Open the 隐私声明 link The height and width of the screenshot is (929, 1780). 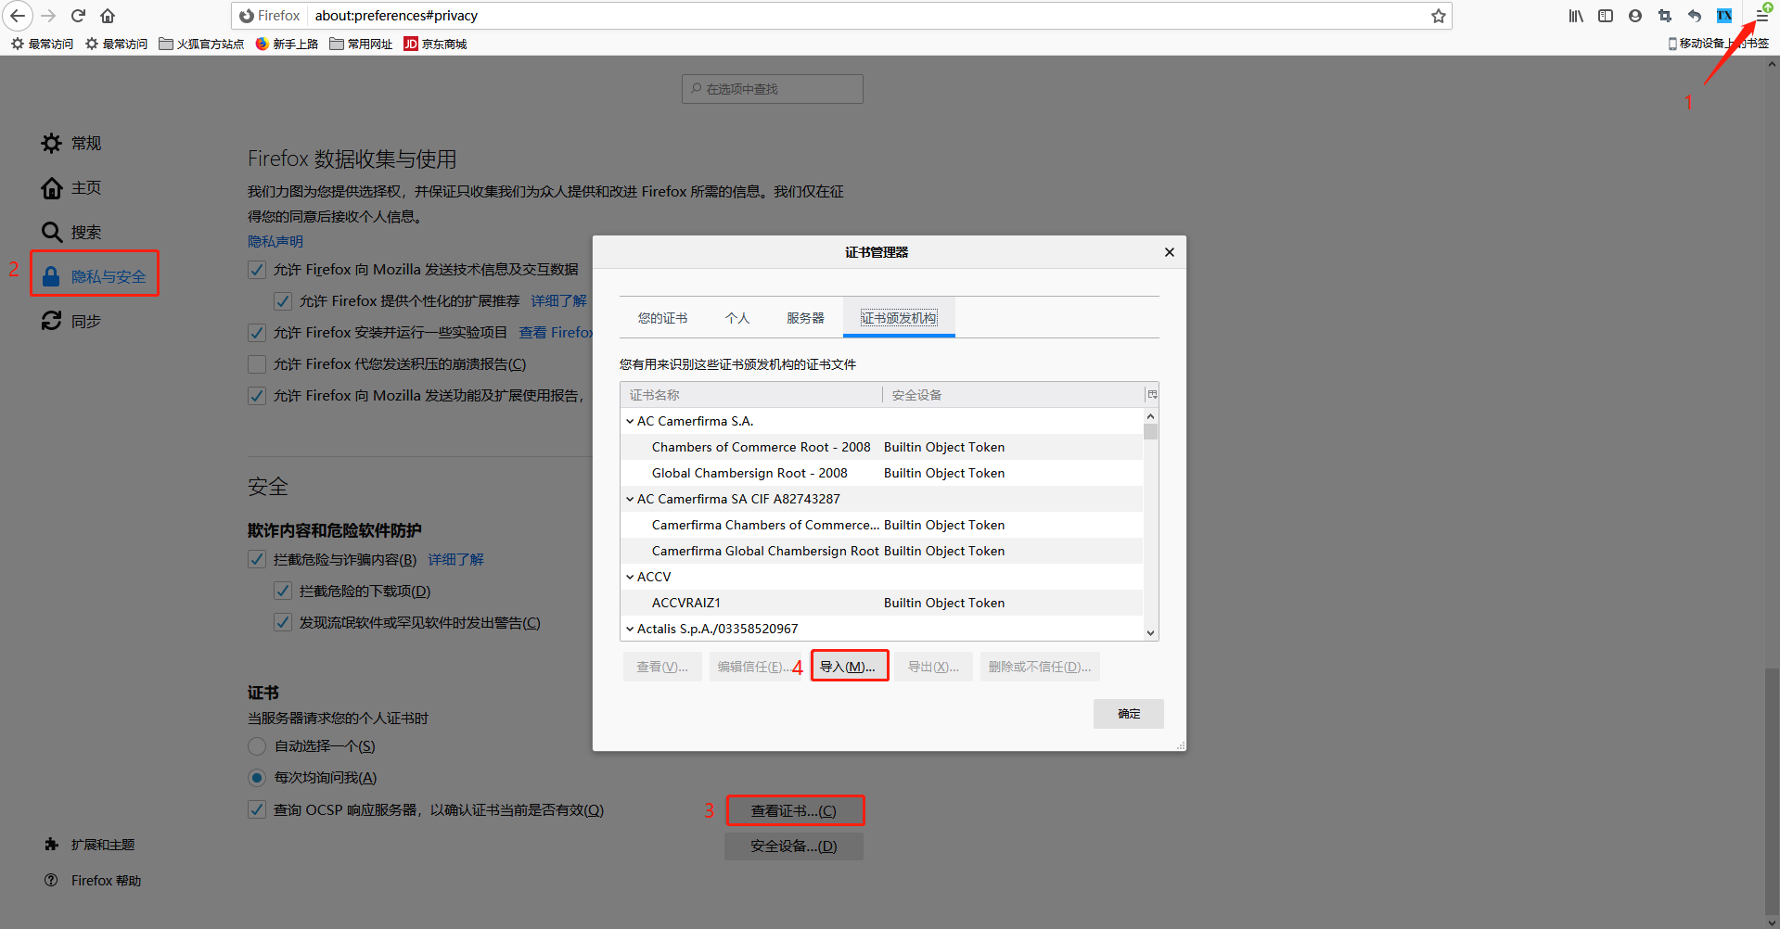pyautogui.click(x=275, y=241)
